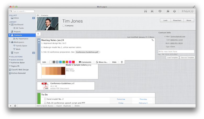Click Save as Template button
Viewport: 204px width, 119px height.
tap(187, 58)
